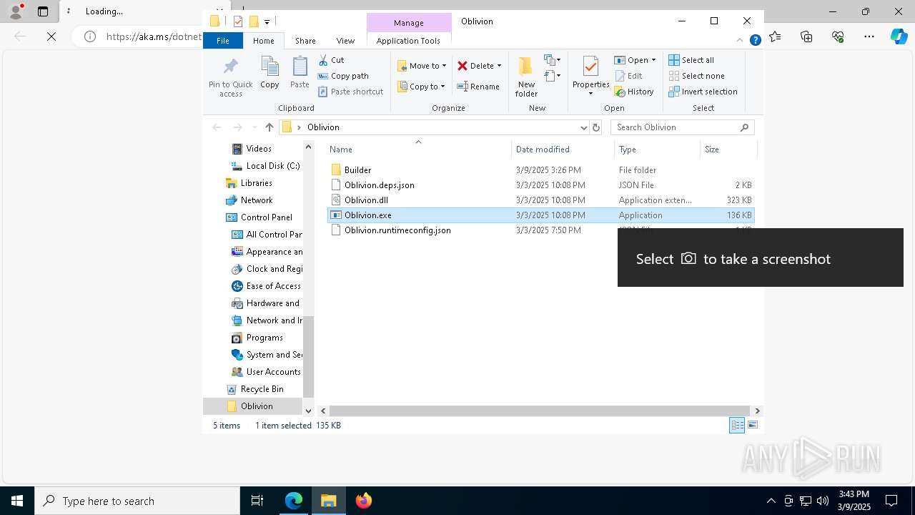Viewport: 915px width, 515px height.
Task: Open Microsoft Edge from taskbar
Action: (294, 501)
